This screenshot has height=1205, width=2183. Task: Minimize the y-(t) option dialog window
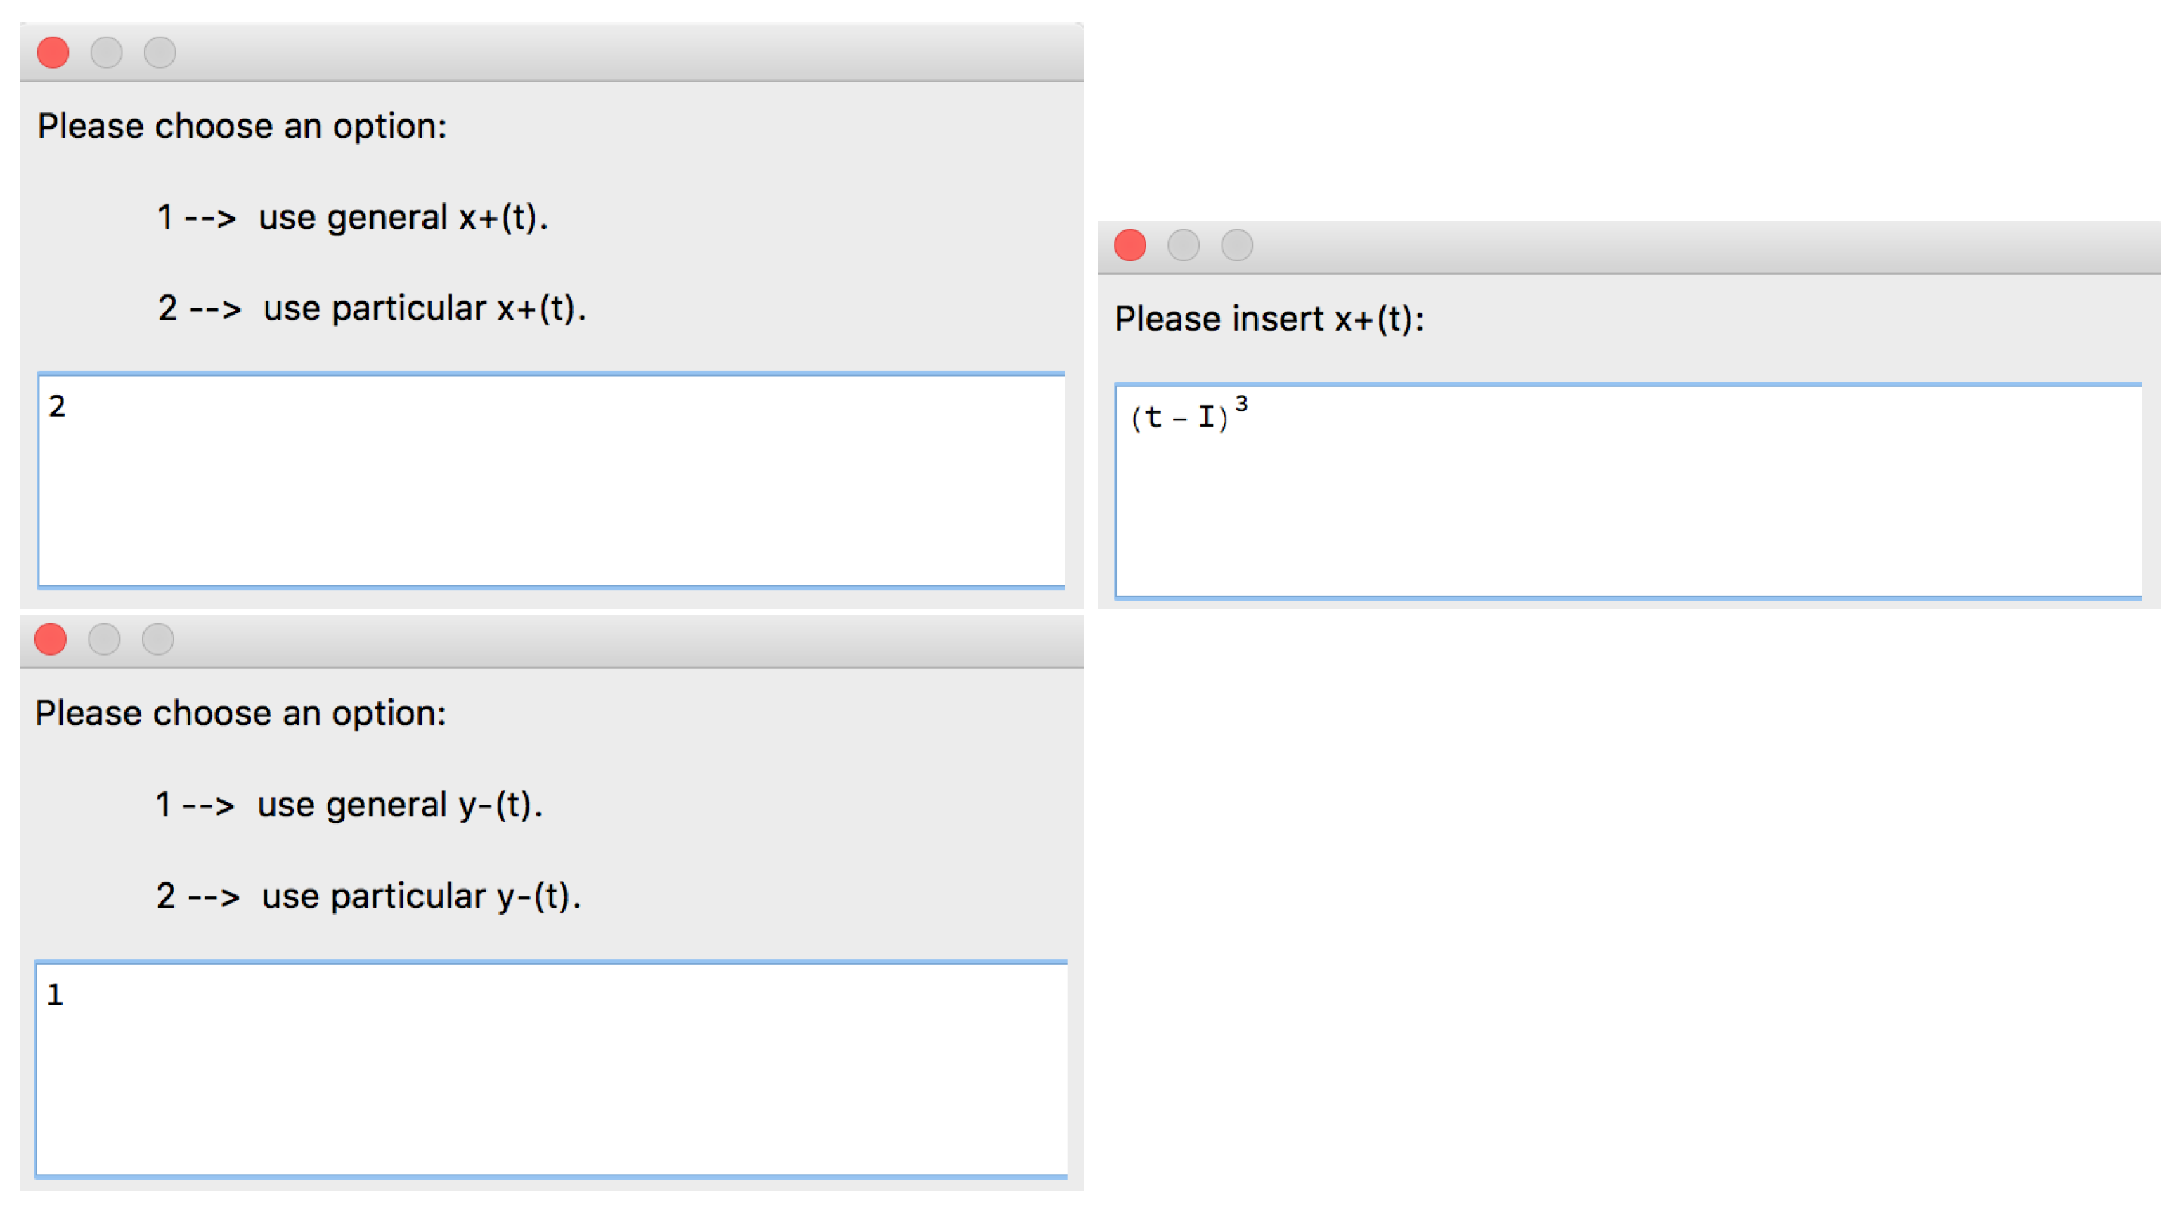(104, 639)
